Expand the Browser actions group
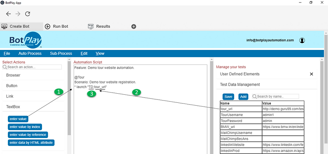Image resolution: width=328 pixels, height=154 pixels. 33,75
